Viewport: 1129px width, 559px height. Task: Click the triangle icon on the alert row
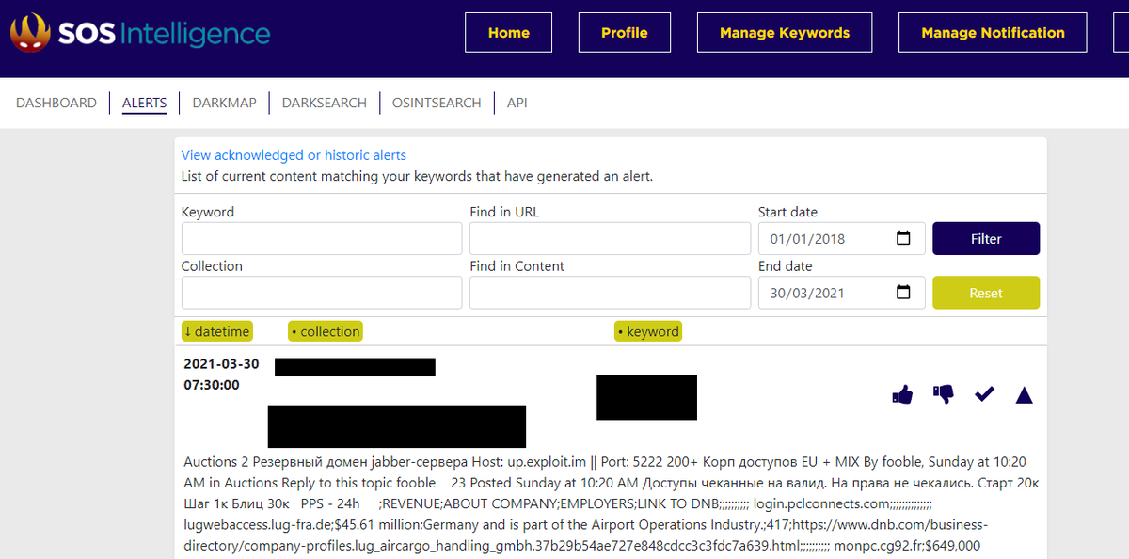[1025, 395]
